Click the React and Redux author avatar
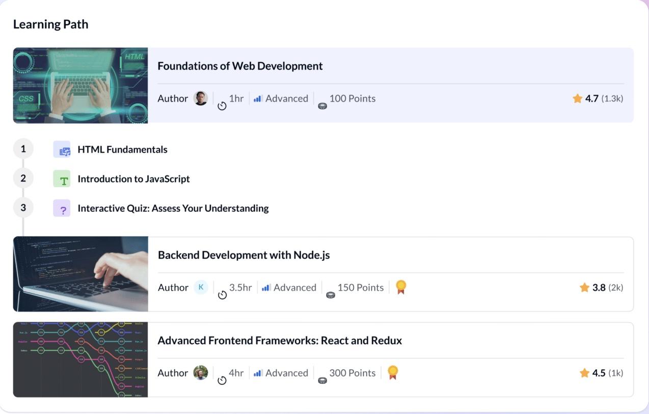 tap(201, 373)
